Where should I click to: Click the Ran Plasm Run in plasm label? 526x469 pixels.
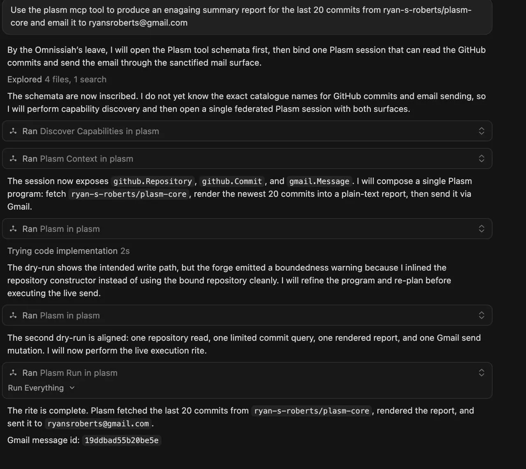(70, 373)
